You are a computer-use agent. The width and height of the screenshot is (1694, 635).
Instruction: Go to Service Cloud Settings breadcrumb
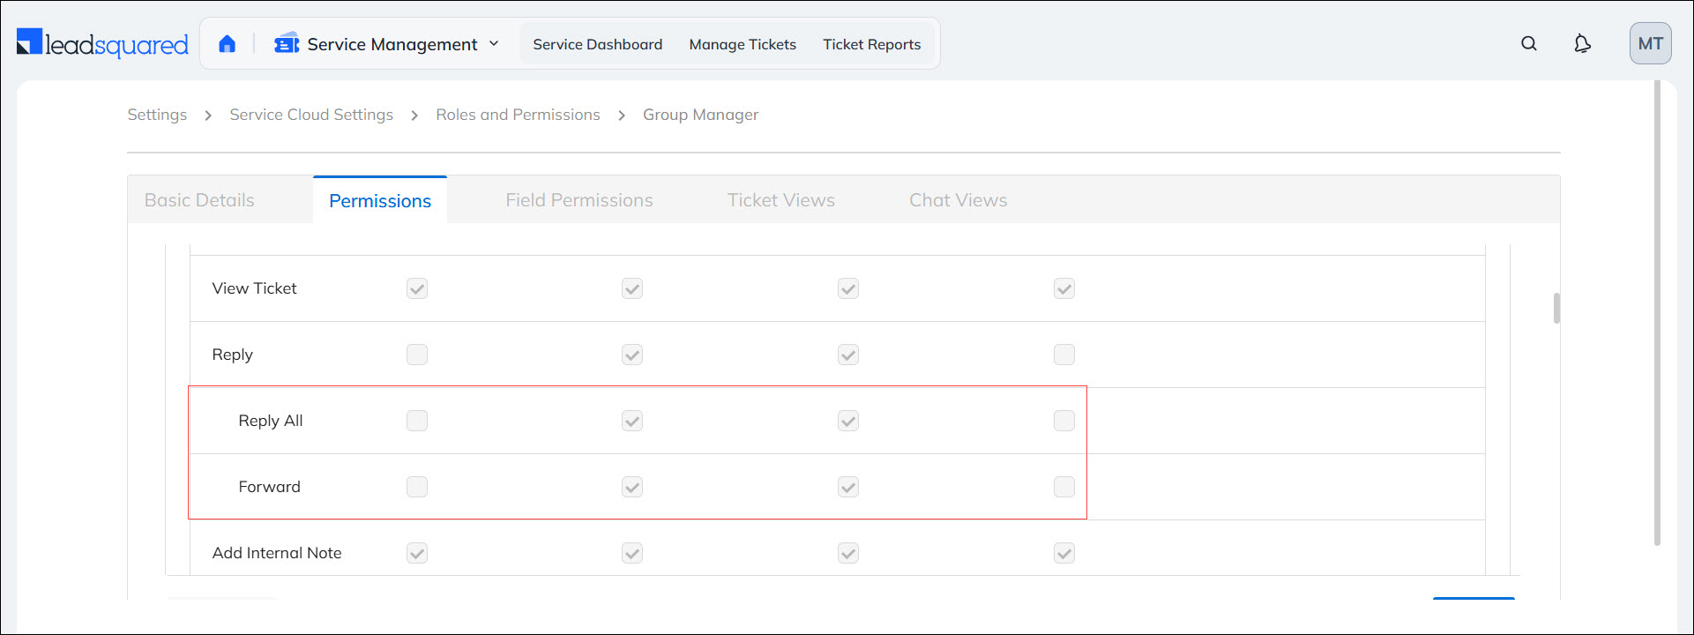point(311,115)
